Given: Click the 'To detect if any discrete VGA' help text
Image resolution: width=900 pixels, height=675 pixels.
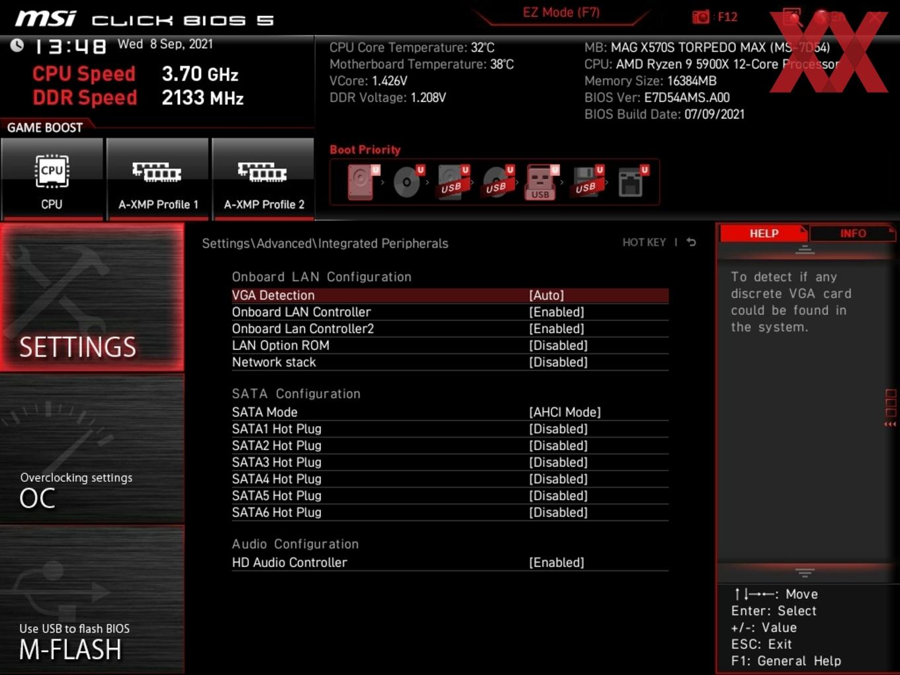Looking at the screenshot, I should [x=791, y=302].
